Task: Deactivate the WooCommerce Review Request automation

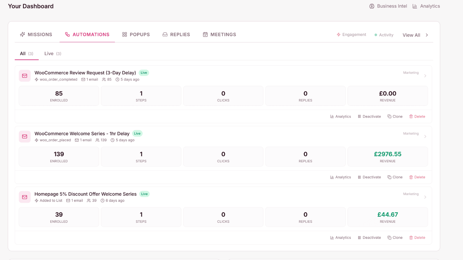Action: (369, 116)
